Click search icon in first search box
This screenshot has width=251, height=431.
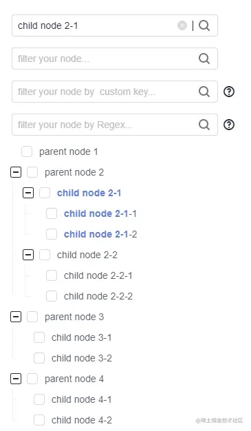[204, 25]
